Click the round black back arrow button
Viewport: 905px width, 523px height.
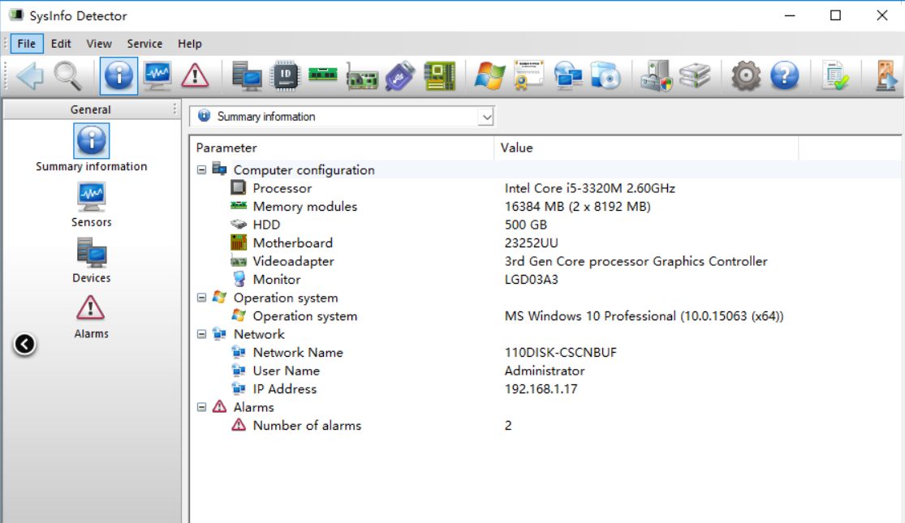(x=24, y=345)
